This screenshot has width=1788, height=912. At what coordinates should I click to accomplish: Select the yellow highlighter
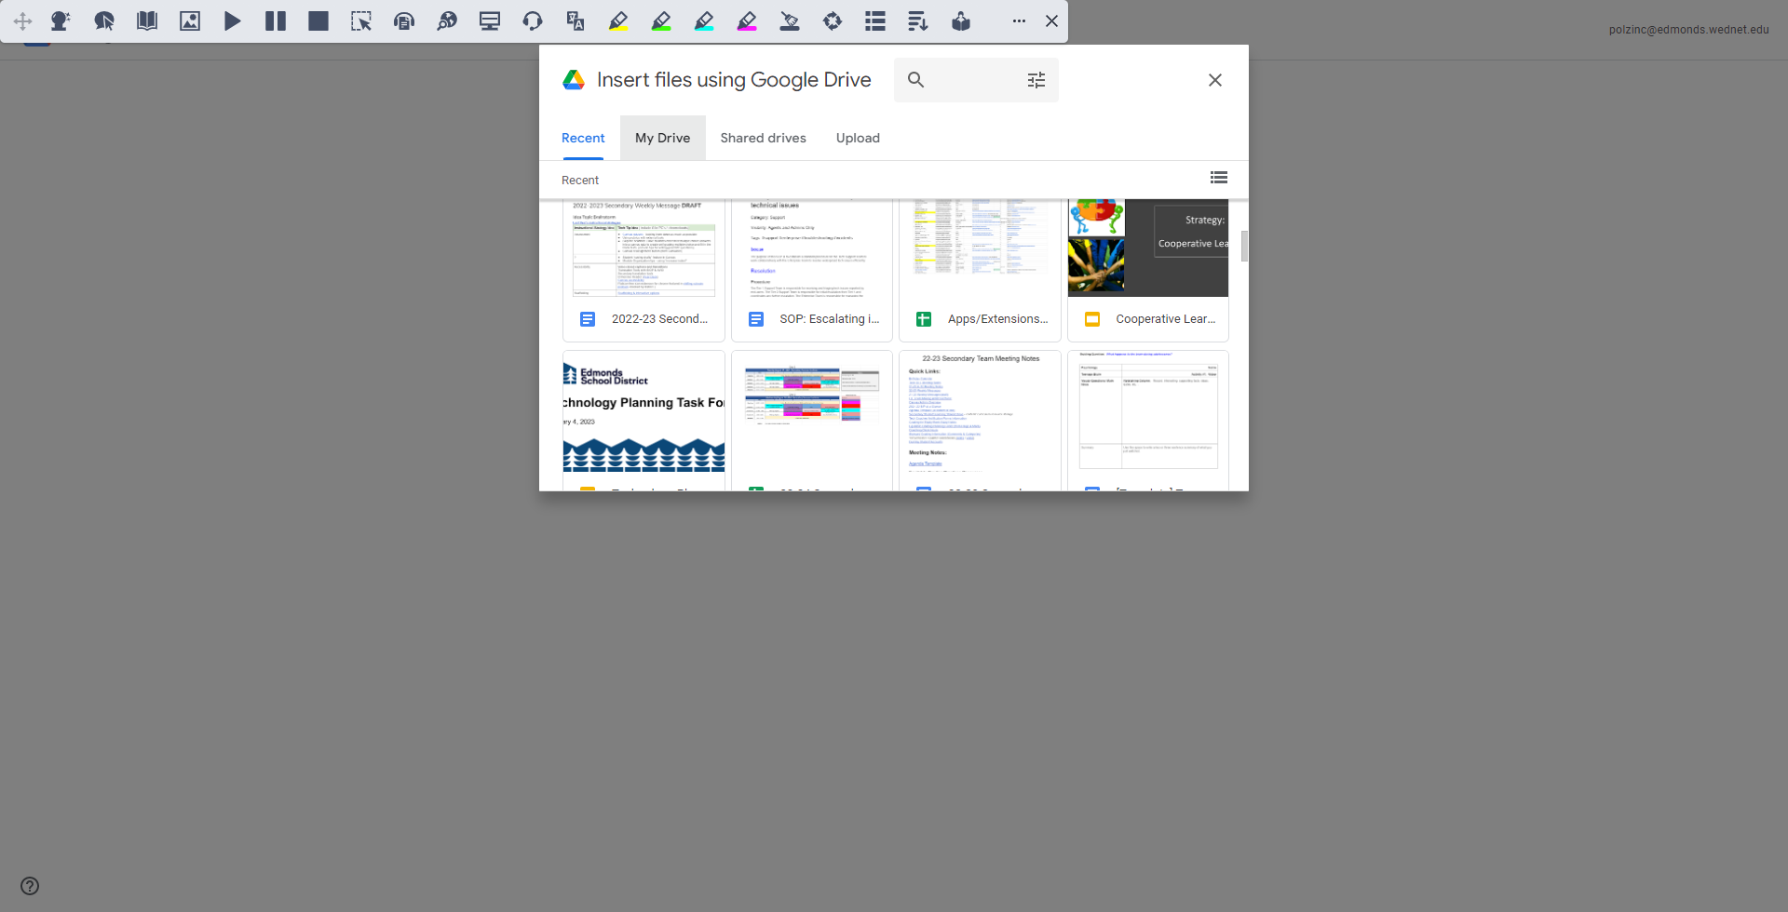(x=618, y=21)
